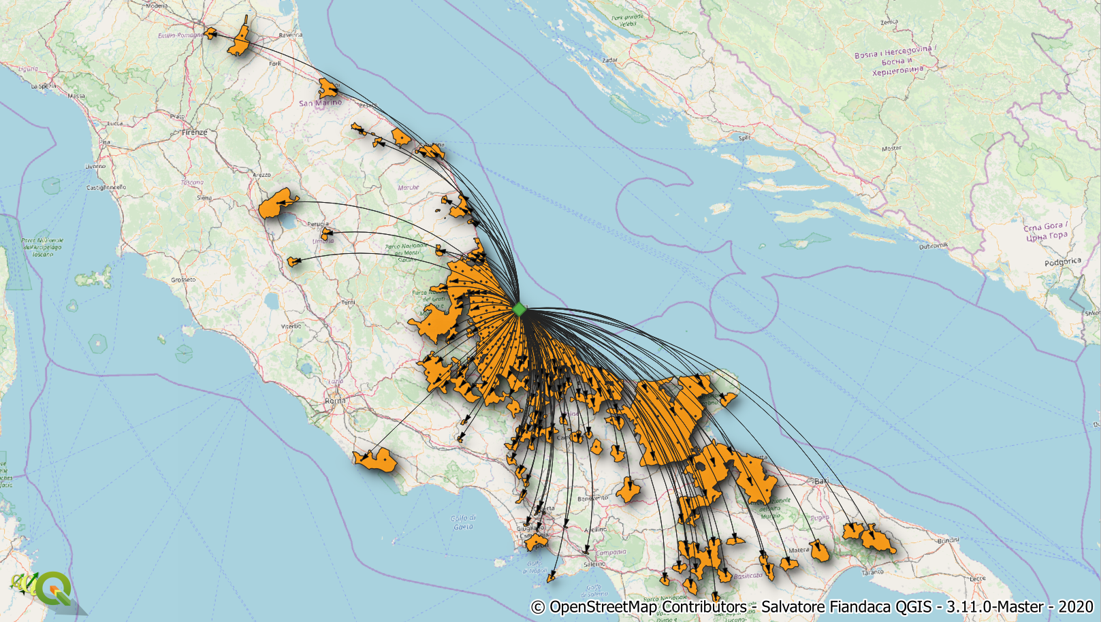The width and height of the screenshot is (1101, 622).
Task: Select the Dubrovnik city label
Action: 933,246
